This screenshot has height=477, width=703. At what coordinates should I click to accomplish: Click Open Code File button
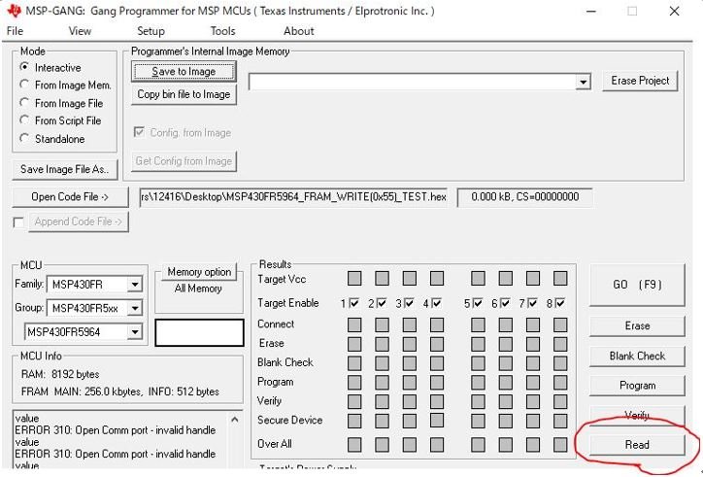click(70, 197)
